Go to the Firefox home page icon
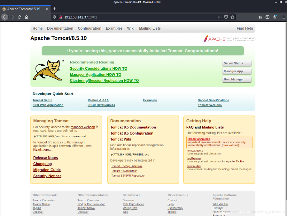Viewport: 287px width, 216px height. point(27,17)
